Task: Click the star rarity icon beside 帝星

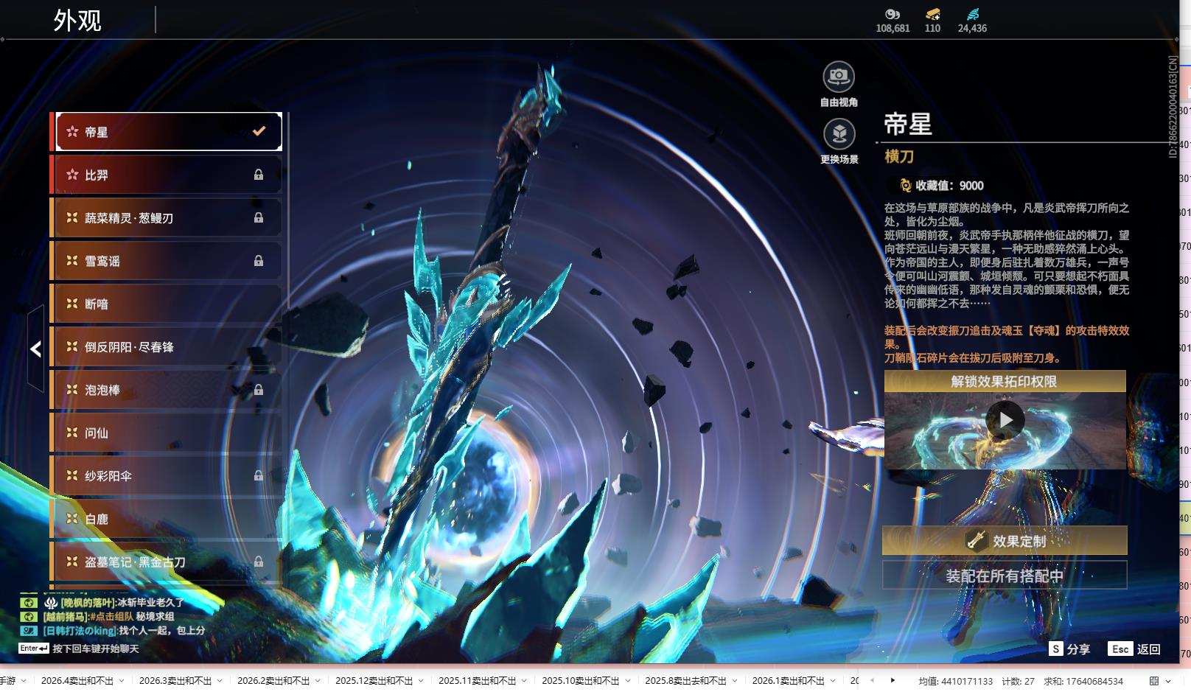Action: pos(72,131)
